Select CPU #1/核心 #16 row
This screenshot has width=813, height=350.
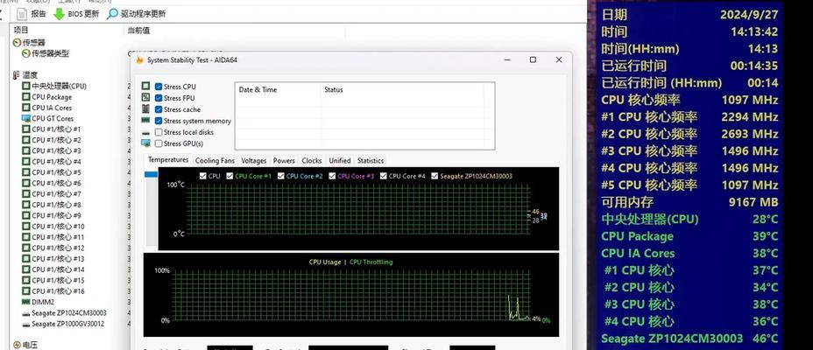(x=53, y=291)
